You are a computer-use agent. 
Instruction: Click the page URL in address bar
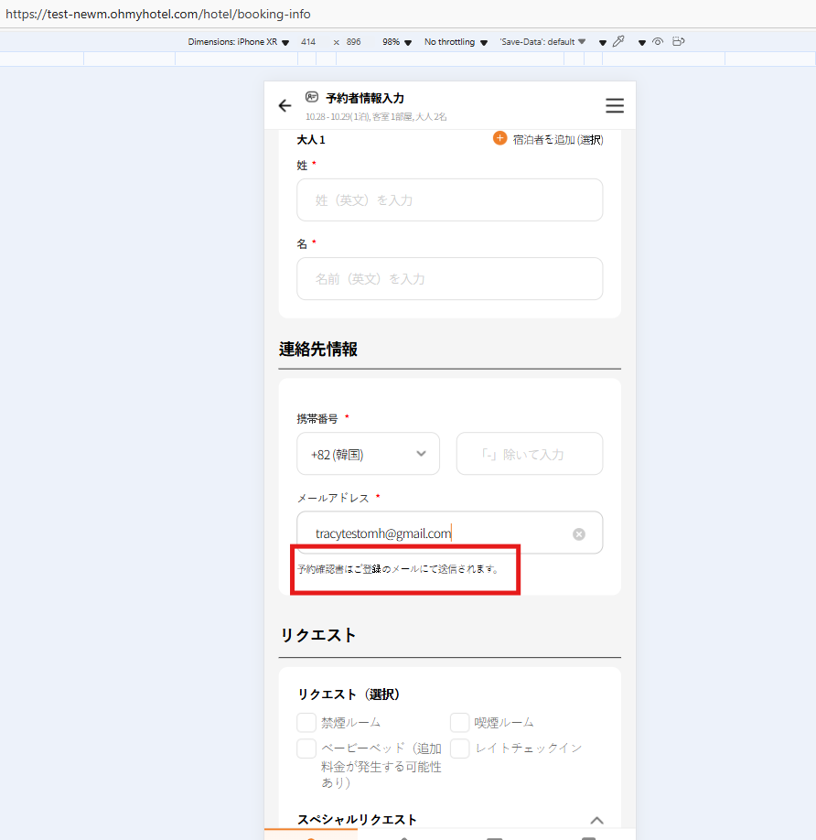coord(158,14)
